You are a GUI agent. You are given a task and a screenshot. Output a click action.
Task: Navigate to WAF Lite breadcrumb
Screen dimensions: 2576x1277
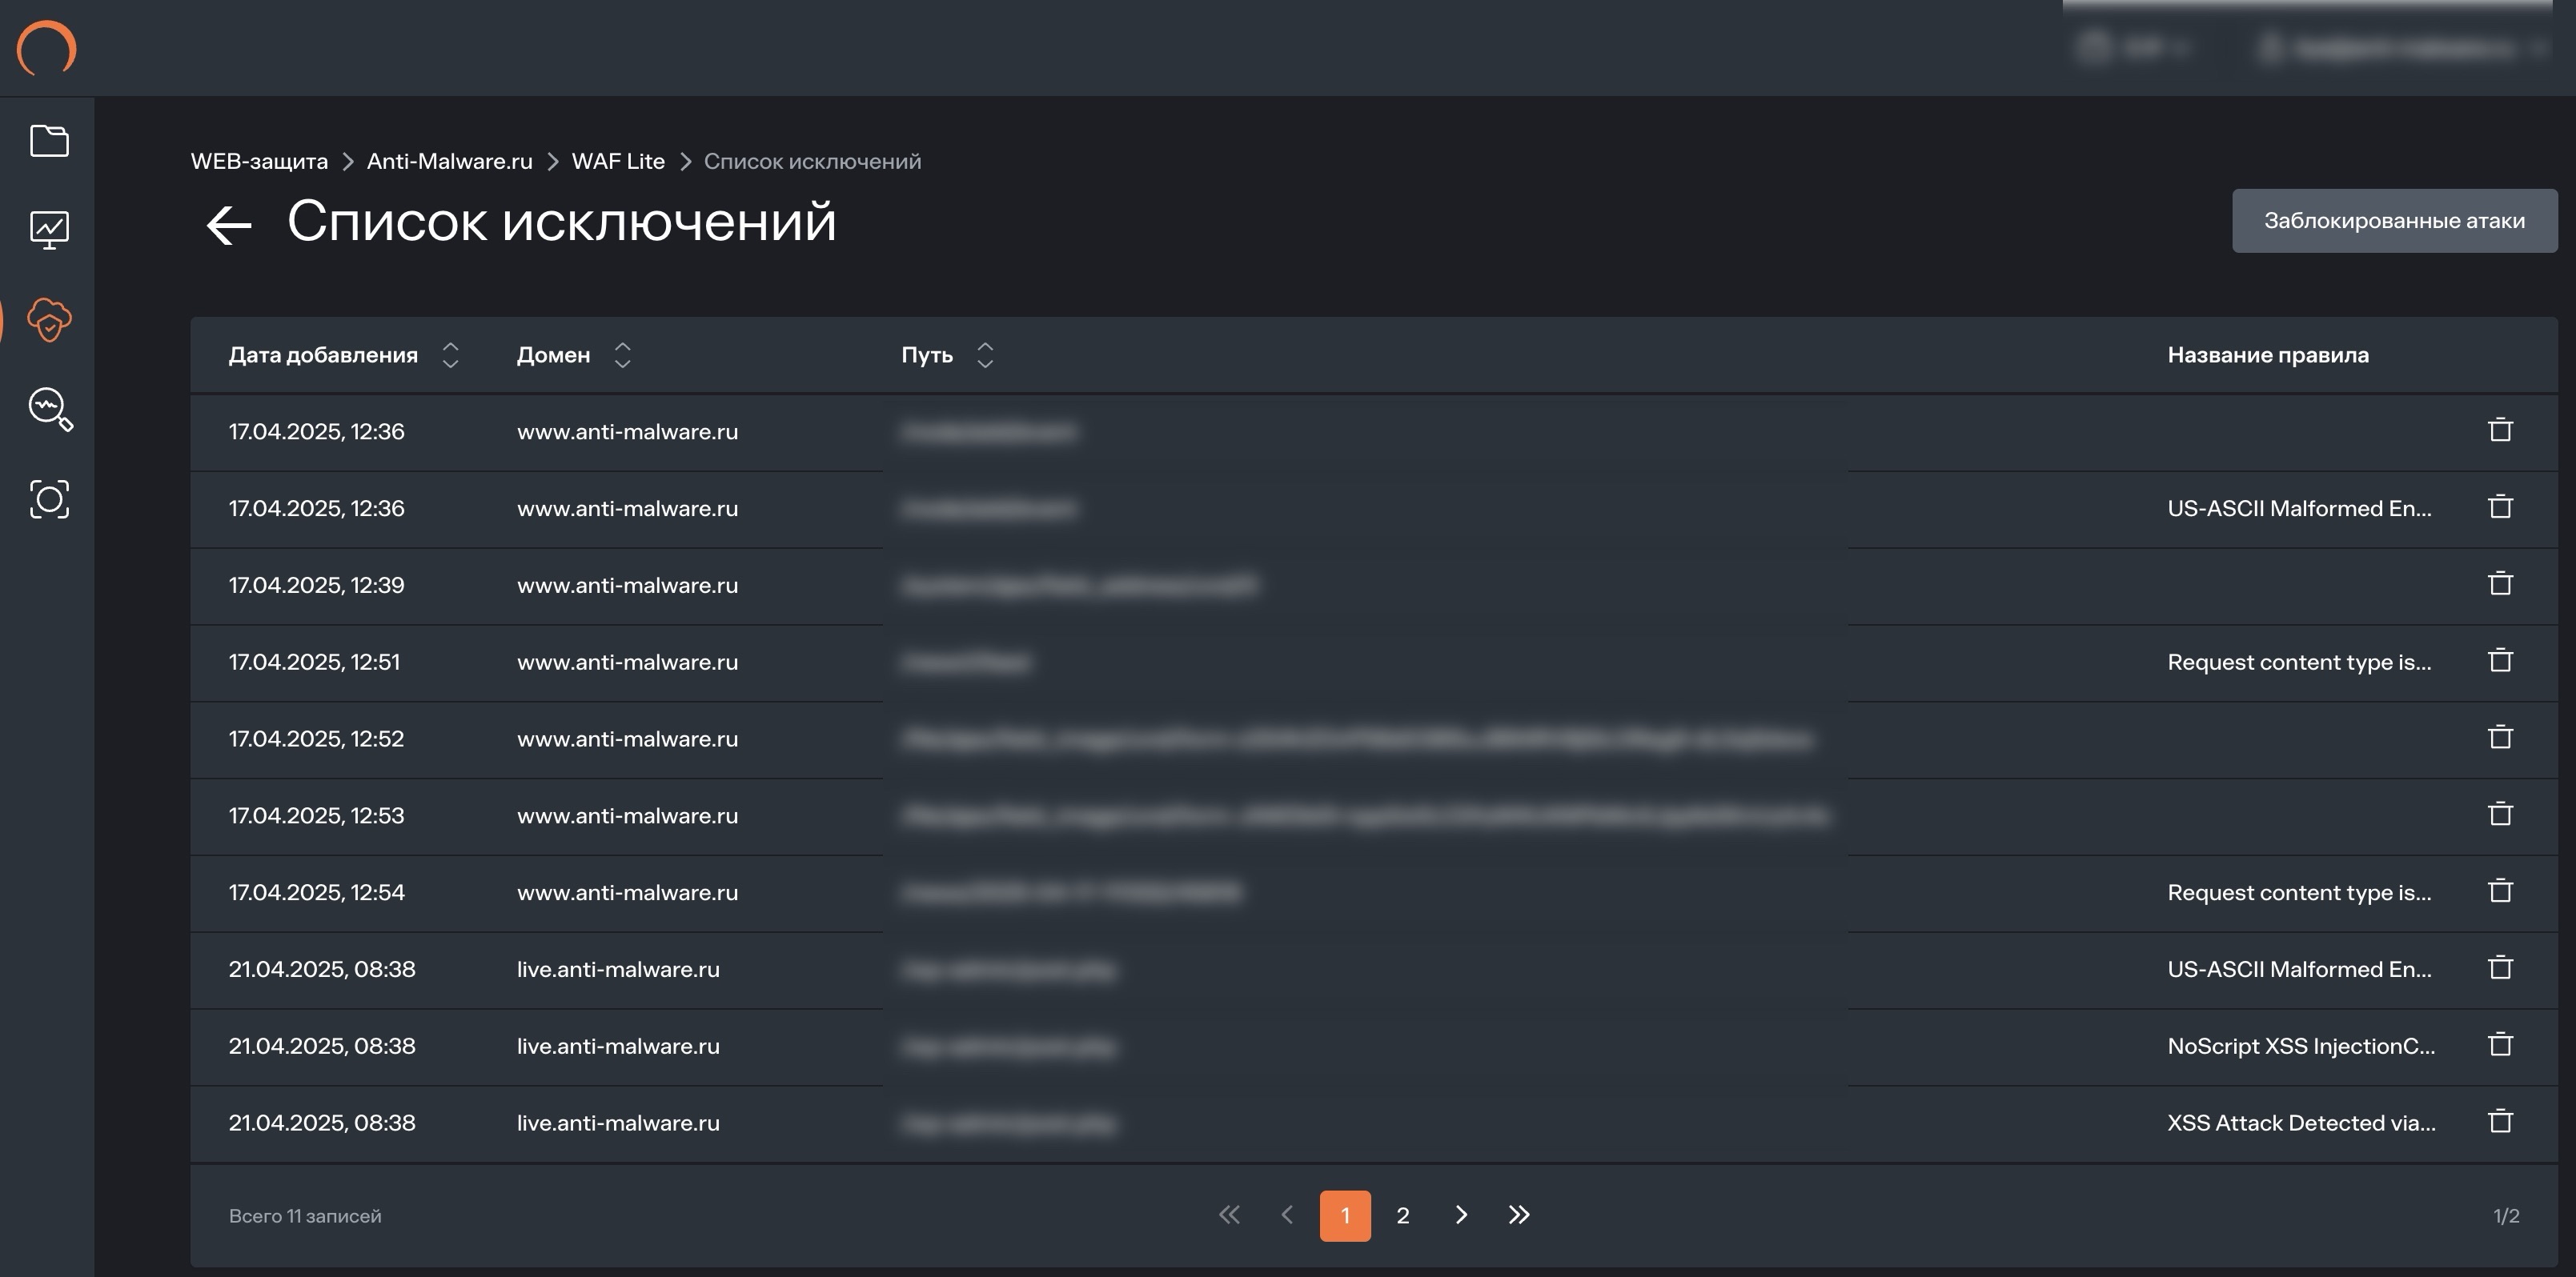click(x=618, y=162)
